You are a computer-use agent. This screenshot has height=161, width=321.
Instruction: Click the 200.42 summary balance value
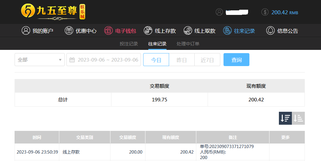click(x=256, y=100)
